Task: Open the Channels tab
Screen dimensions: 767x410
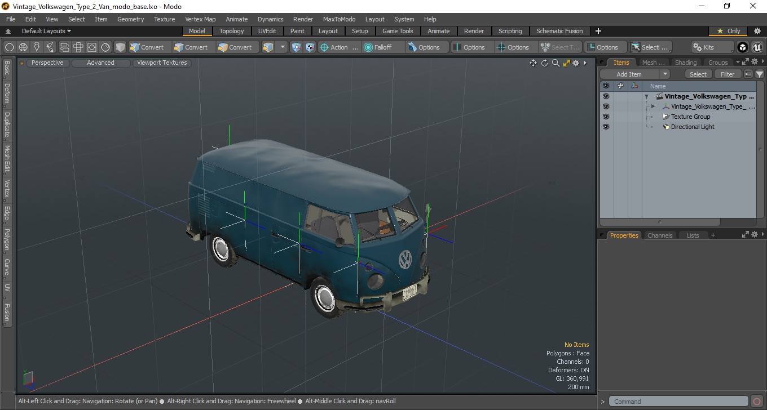Action: (x=660, y=235)
